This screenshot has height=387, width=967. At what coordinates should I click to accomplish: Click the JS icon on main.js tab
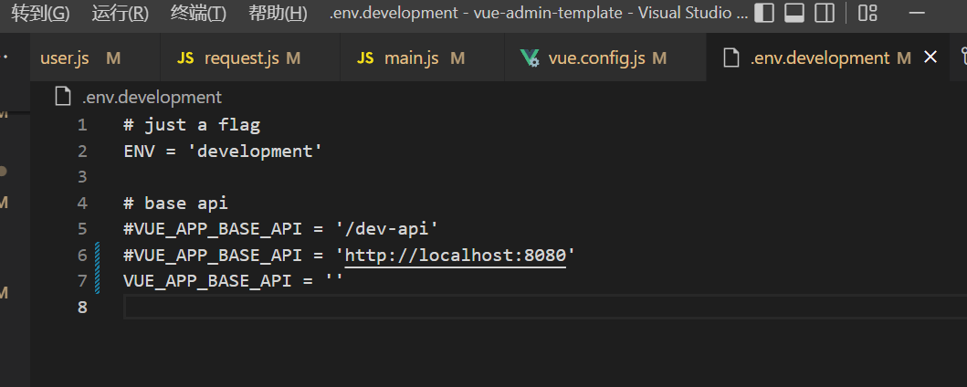point(365,58)
